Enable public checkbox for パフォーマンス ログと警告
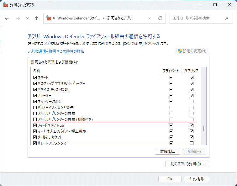Viewport: 237px width, 186px height. click(x=192, y=108)
